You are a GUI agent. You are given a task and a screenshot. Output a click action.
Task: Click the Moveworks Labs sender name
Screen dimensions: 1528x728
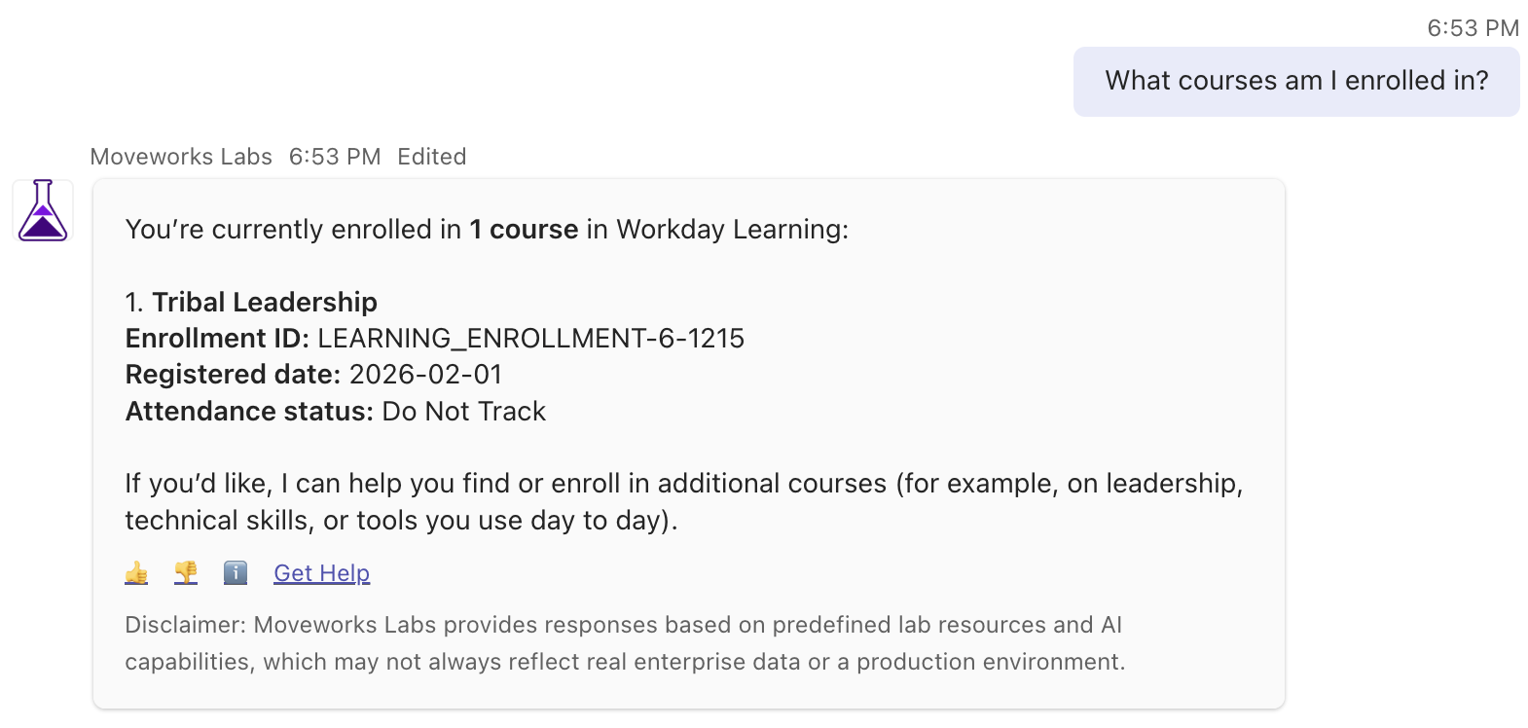(181, 157)
